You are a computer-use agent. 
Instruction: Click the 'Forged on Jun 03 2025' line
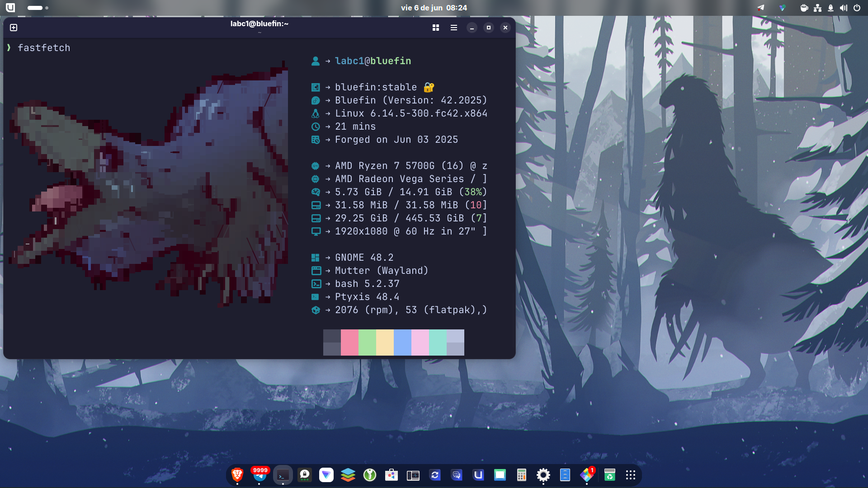point(396,140)
